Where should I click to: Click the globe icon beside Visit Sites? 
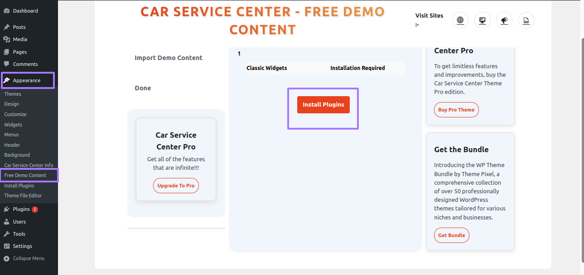(x=460, y=20)
